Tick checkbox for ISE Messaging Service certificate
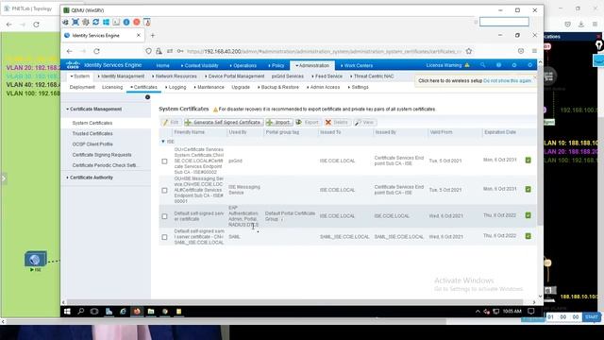Screen dimensions: 604x340 [x=164, y=191]
